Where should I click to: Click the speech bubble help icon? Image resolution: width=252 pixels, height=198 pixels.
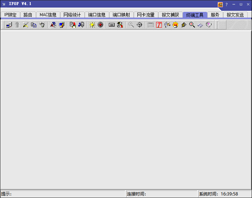click(x=208, y=25)
